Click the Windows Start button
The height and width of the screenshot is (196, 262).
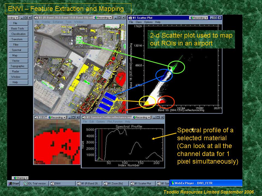click(x=14, y=183)
